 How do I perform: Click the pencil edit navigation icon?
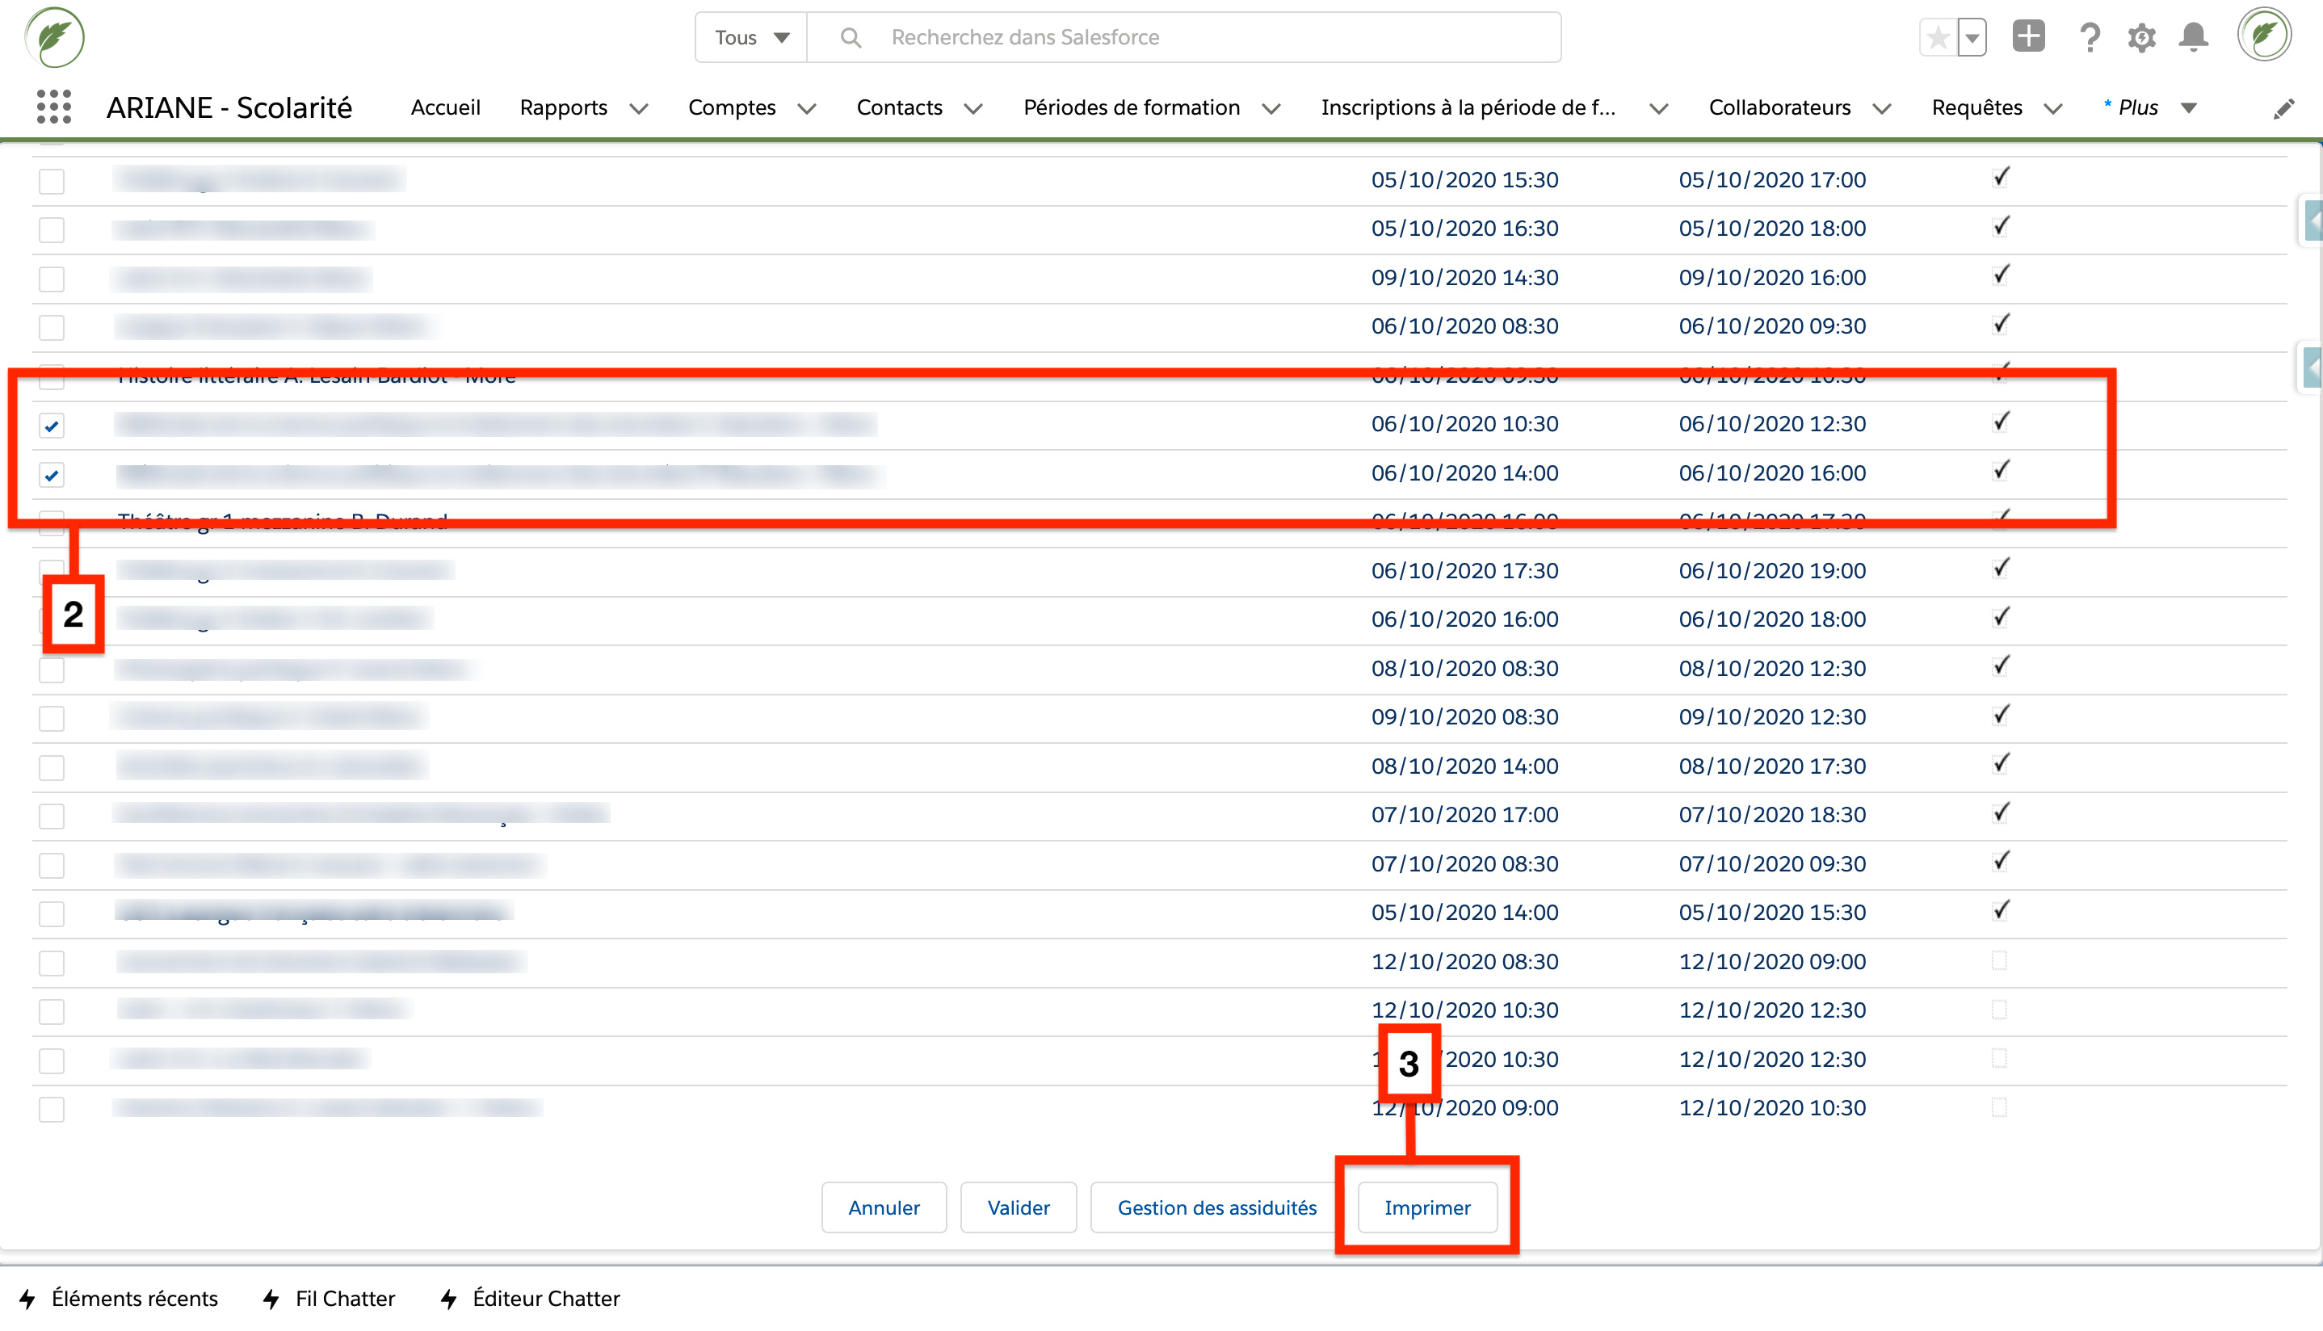click(x=2283, y=109)
